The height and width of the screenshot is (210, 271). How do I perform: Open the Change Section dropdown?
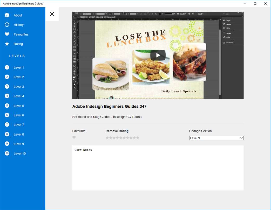(x=216, y=138)
